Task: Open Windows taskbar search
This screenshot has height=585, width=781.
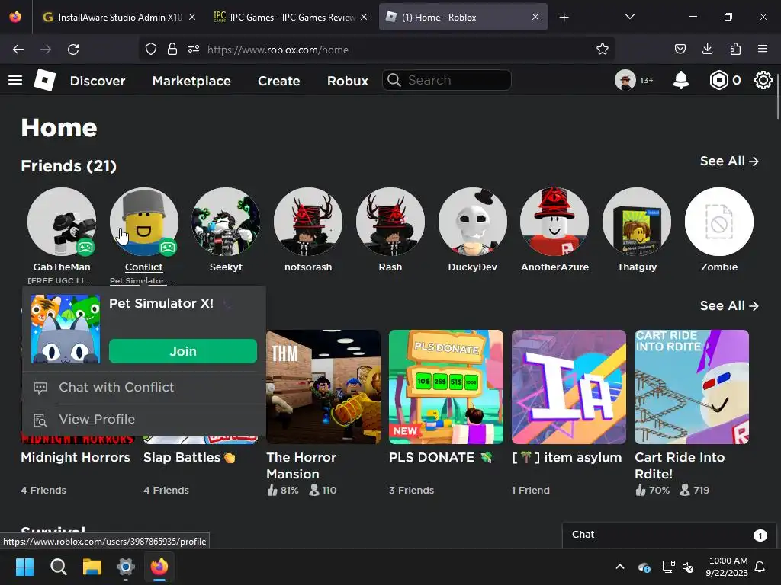Action: [58, 567]
